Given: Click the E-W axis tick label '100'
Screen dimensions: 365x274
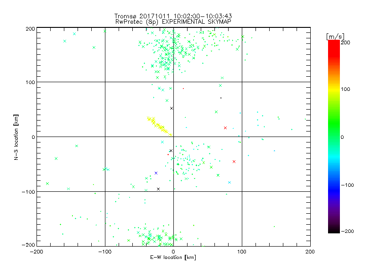Looking at the screenshot, I should (x=242, y=252).
